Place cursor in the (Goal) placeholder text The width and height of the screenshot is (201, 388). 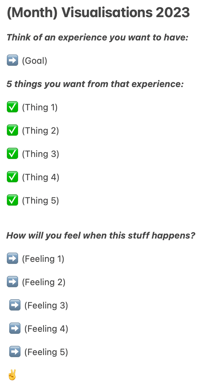pos(35,61)
